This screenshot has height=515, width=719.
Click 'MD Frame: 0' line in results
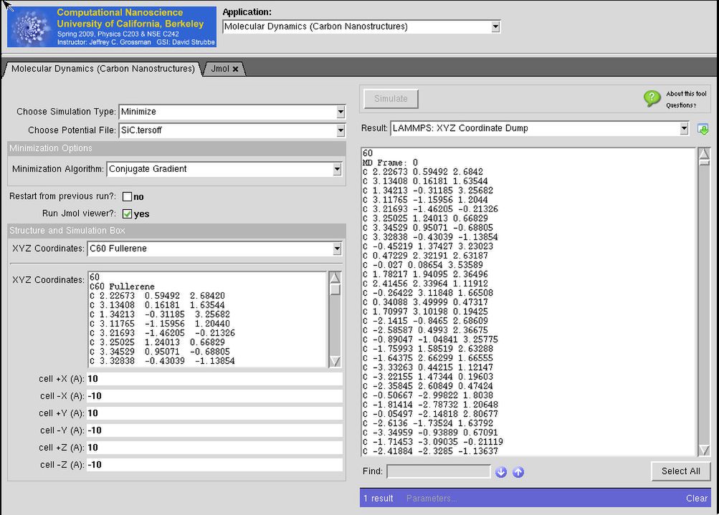pos(390,163)
